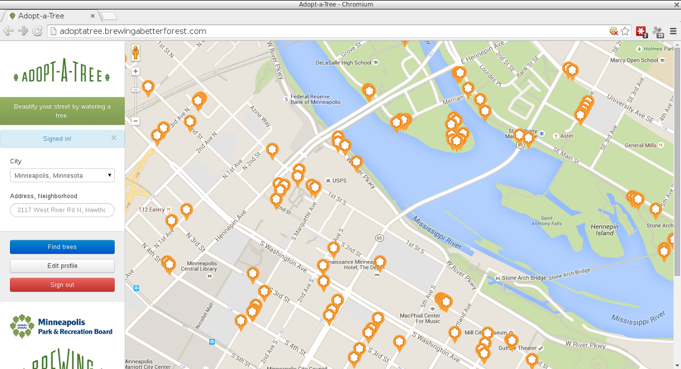Image resolution: width=681 pixels, height=369 pixels.
Task: Select the tree marker beside 112 Eatery
Action: tap(187, 211)
